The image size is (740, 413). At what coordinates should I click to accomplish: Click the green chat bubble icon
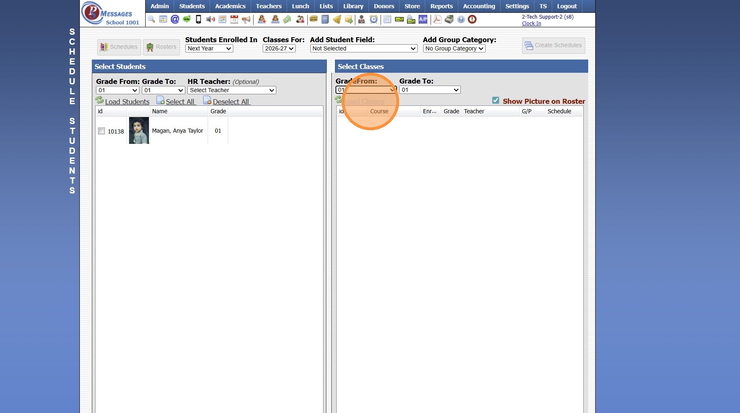(x=187, y=19)
